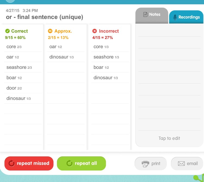Click the microphone icon on Recordings tab

175,17
